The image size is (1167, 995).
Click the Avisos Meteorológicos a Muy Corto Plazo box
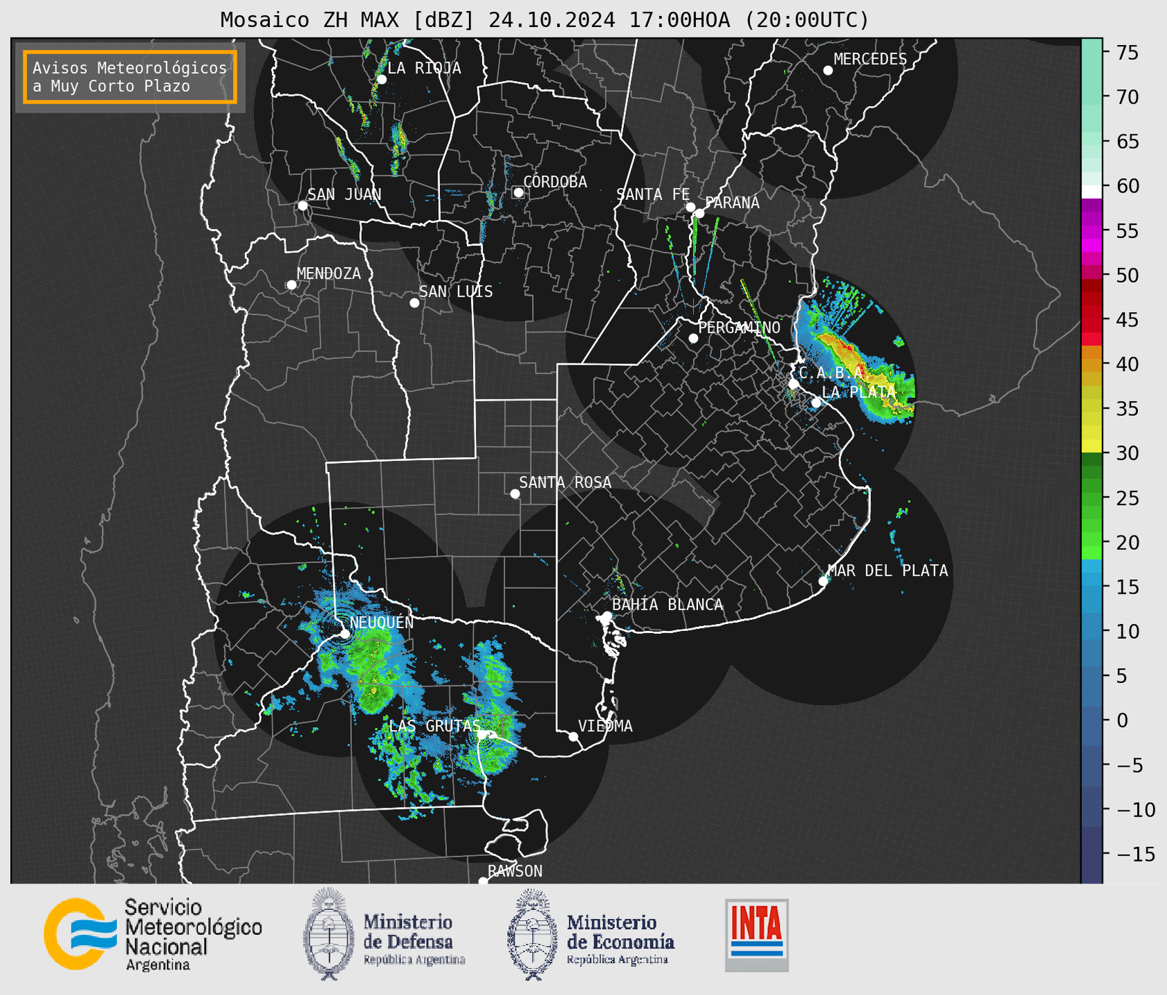(x=130, y=77)
